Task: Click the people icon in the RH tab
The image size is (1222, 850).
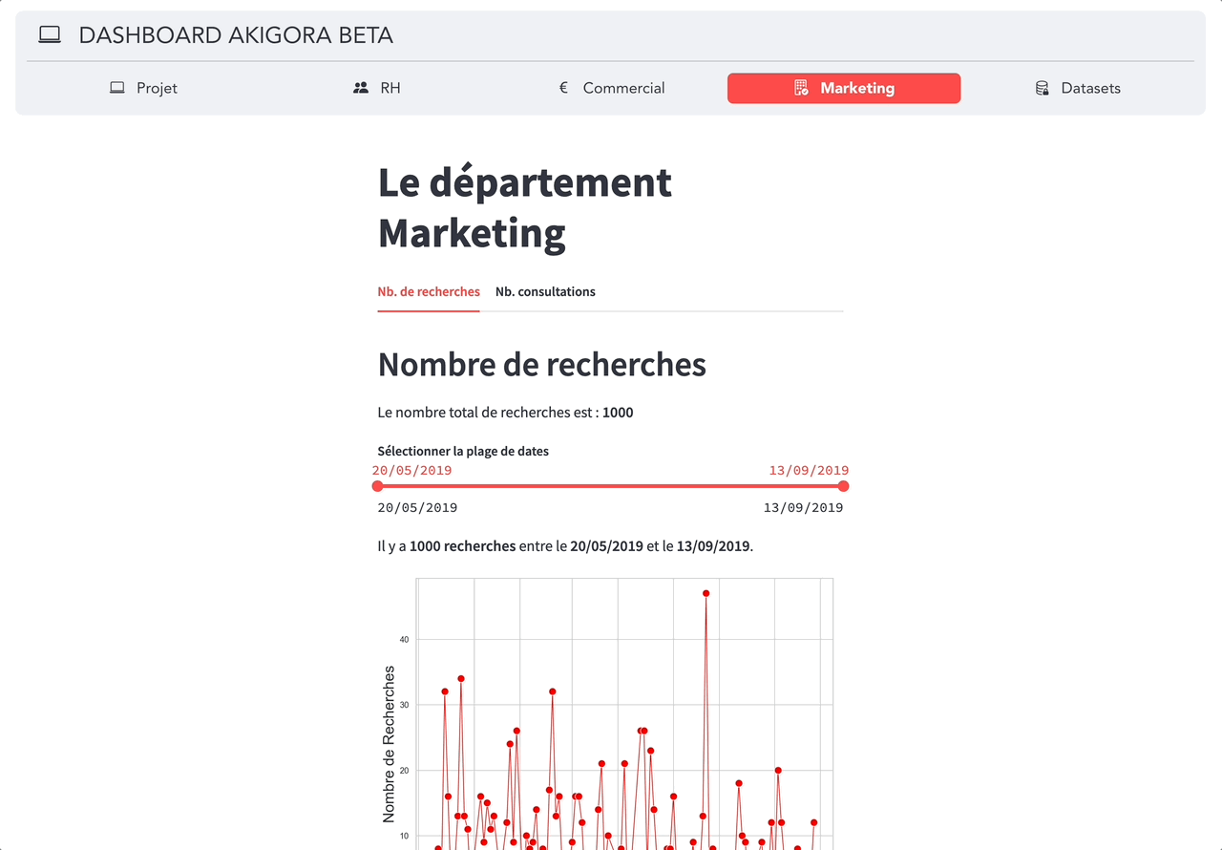Action: pyautogui.click(x=361, y=88)
